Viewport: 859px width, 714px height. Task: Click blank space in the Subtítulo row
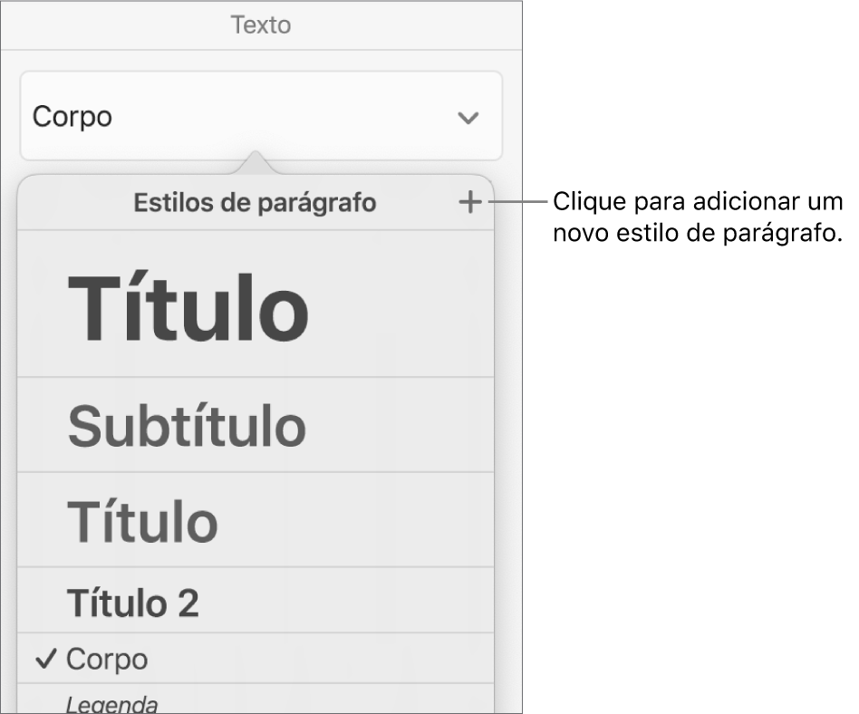click(408, 426)
